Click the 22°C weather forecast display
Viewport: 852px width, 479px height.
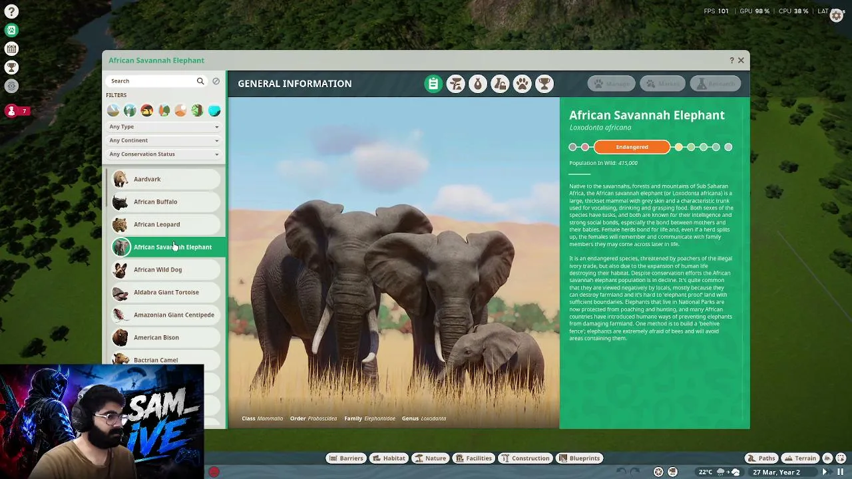pos(719,472)
